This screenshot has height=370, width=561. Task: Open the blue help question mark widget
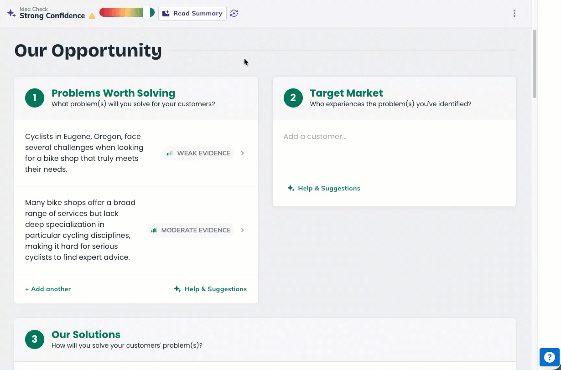click(549, 357)
